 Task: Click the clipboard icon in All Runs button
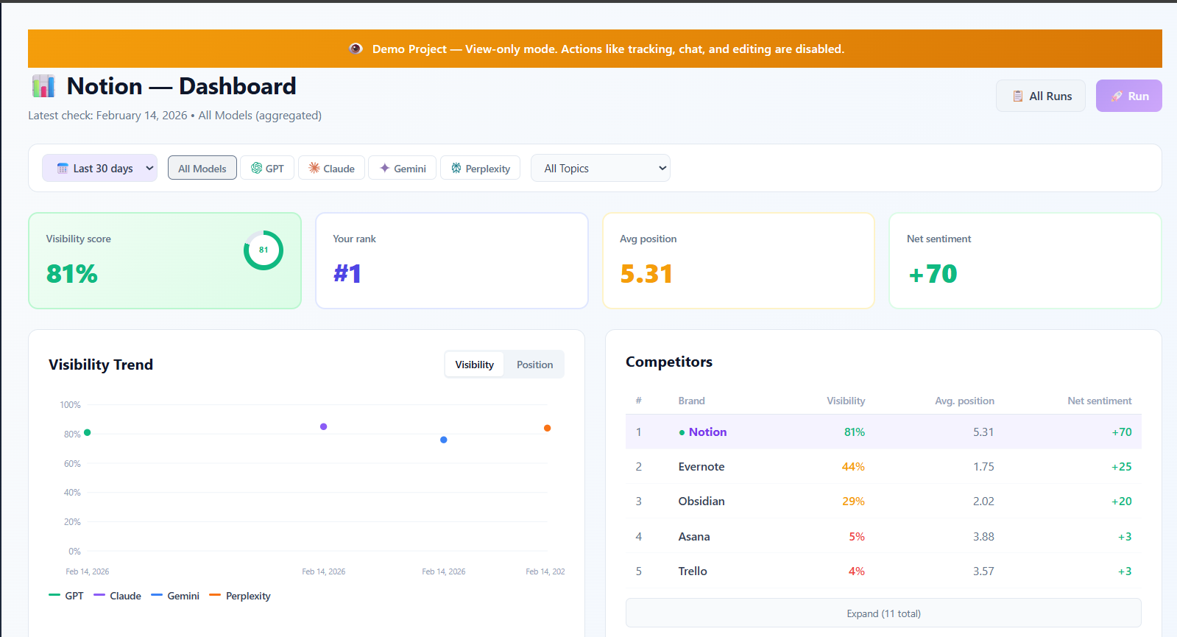1018,96
